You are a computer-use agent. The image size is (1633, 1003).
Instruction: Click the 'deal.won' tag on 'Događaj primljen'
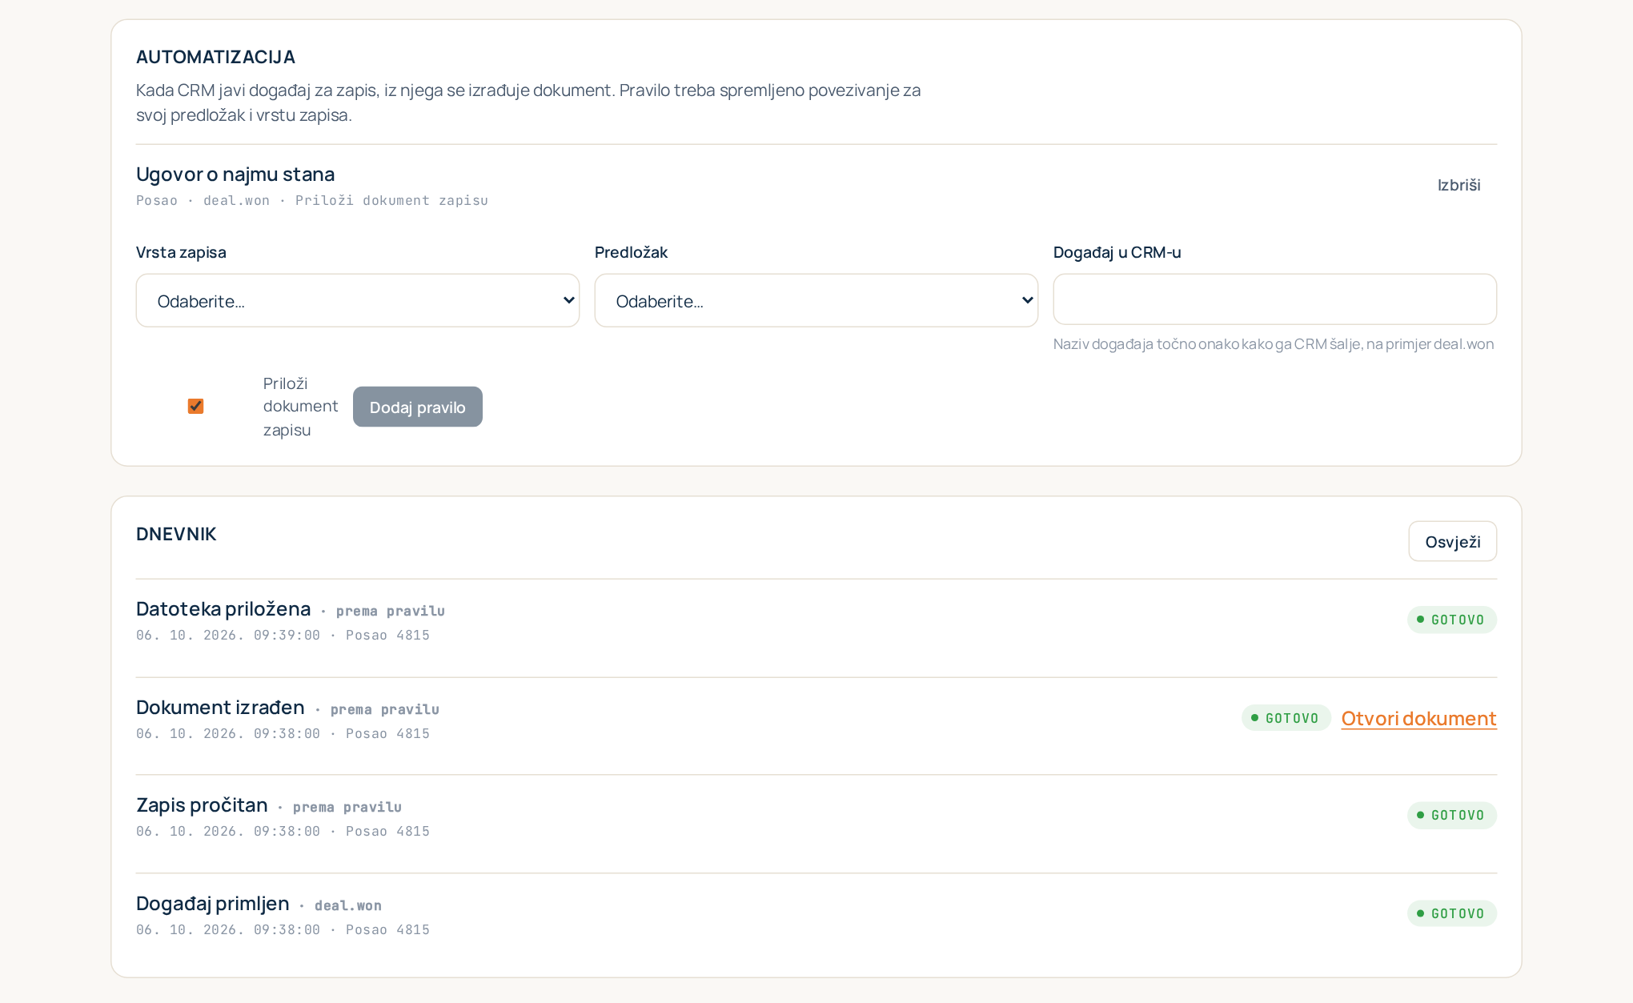(x=348, y=905)
